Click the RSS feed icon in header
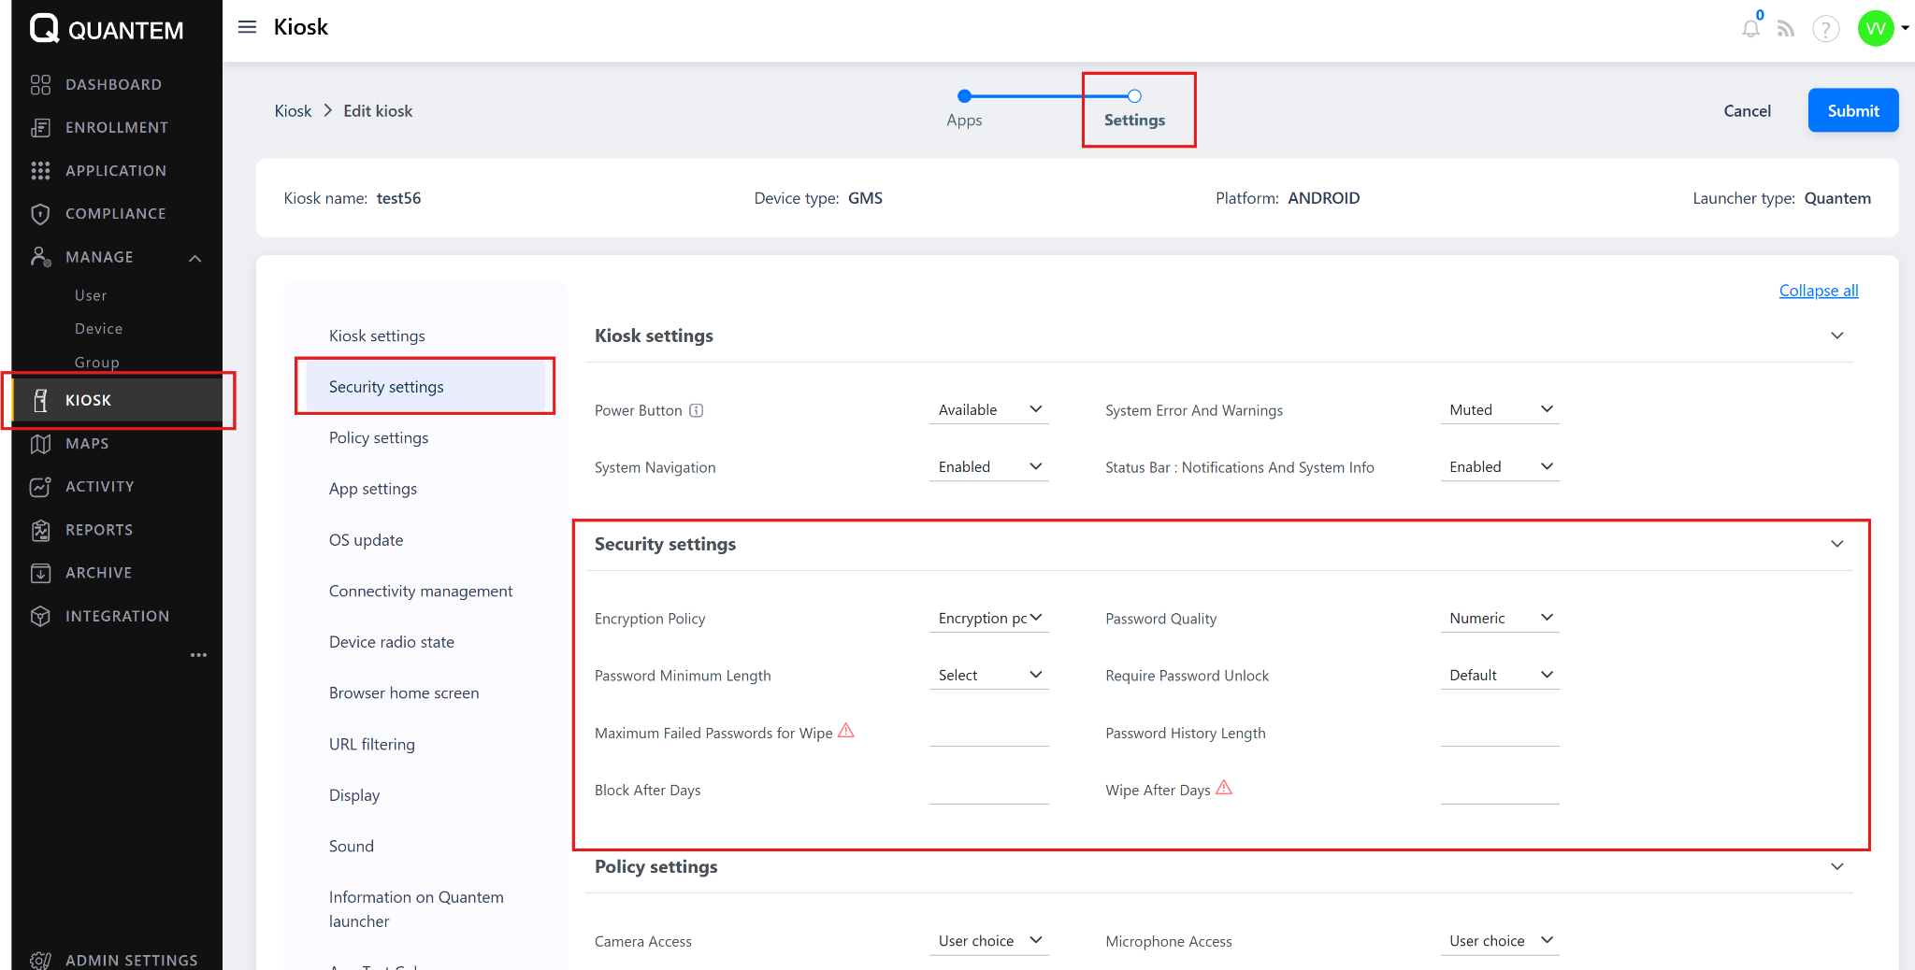Screen dimensions: 1915x970 pyautogui.click(x=1786, y=29)
